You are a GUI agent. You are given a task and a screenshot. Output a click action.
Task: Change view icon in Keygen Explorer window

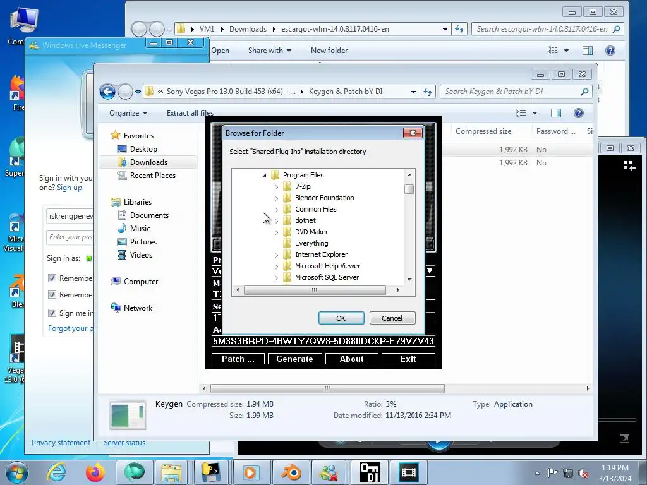point(521,113)
